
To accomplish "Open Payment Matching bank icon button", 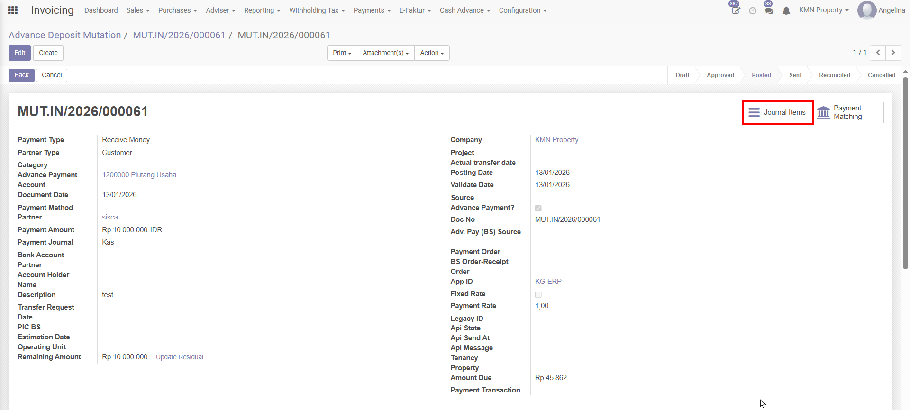I will pos(848,113).
